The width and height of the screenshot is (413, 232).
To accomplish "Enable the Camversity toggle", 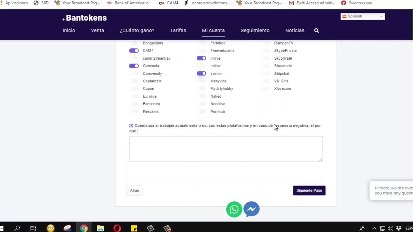I will point(134,73).
